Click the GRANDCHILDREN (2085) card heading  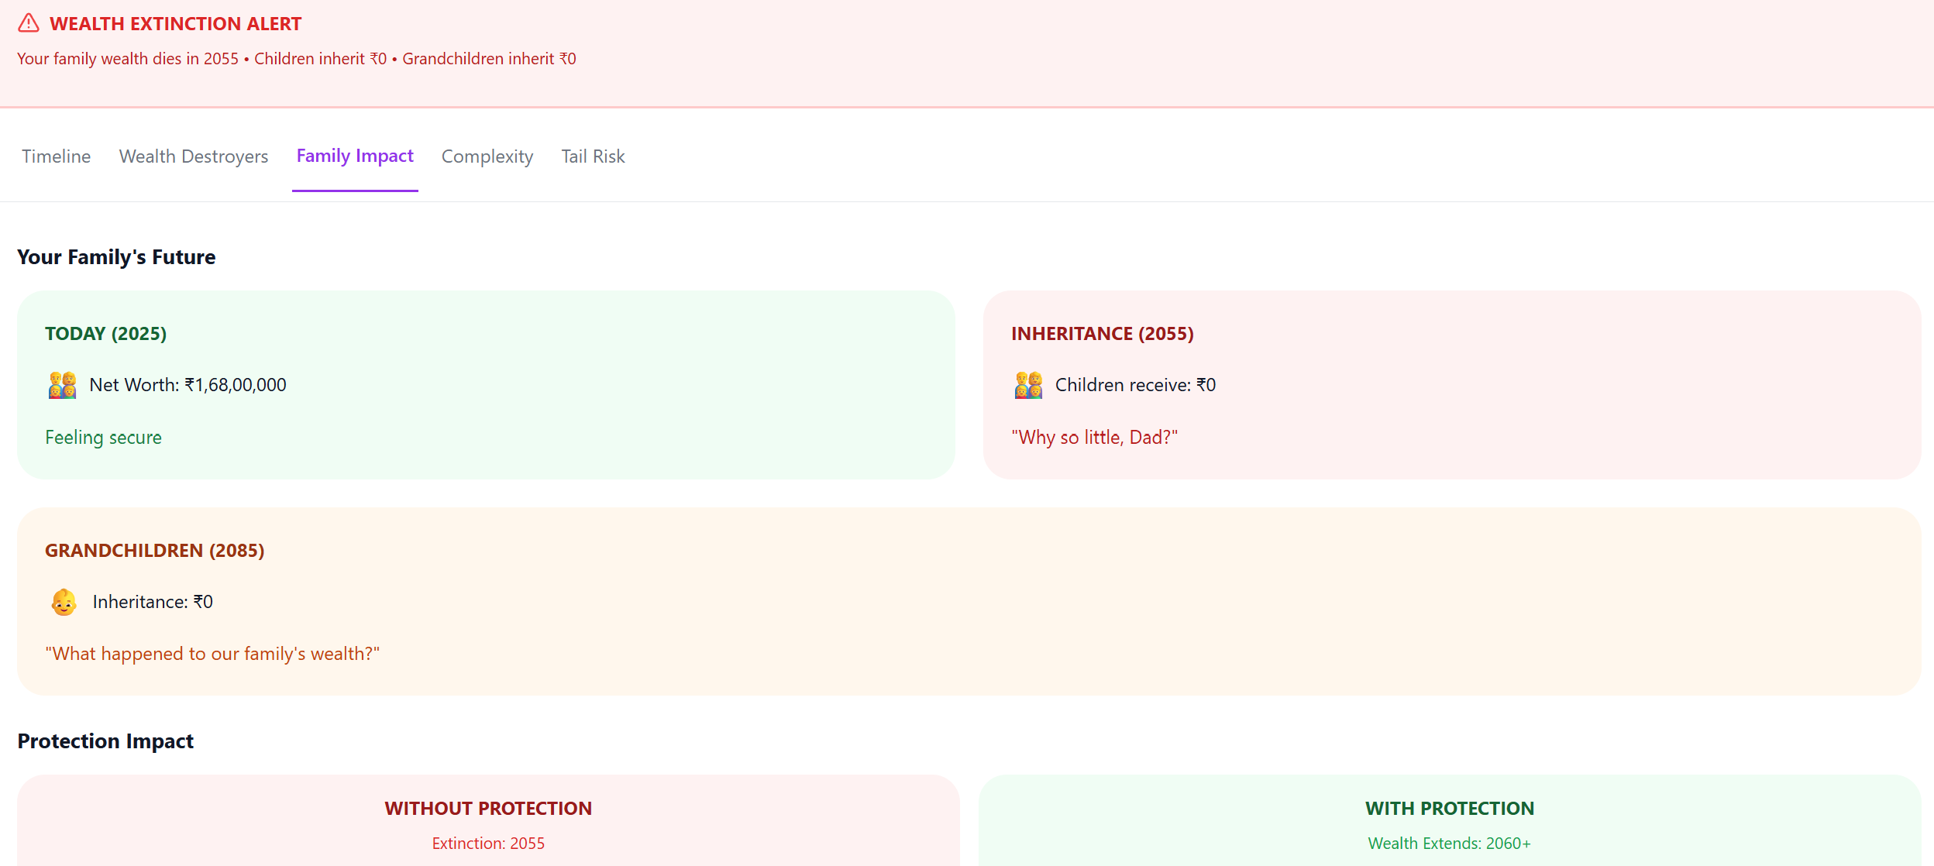154,551
